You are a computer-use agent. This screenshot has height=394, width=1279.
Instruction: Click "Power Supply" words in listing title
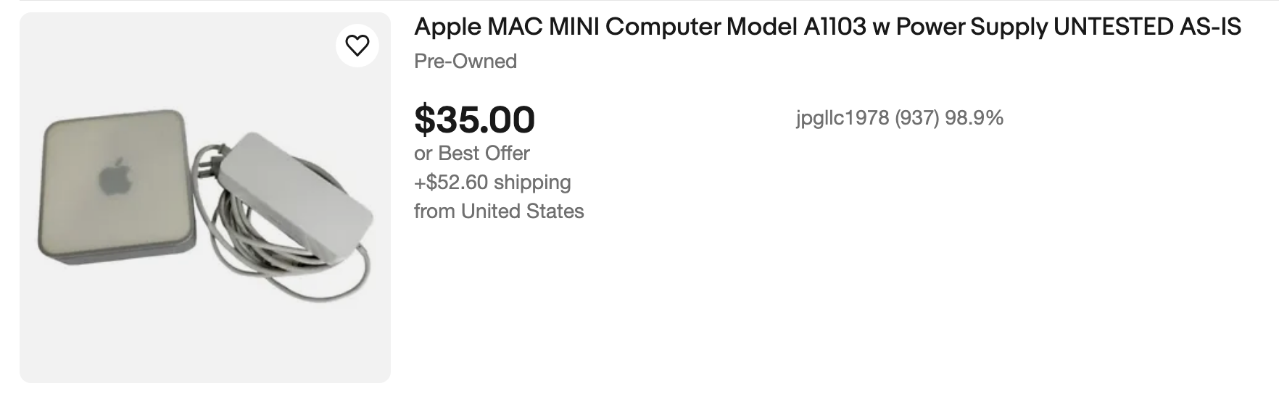click(971, 28)
